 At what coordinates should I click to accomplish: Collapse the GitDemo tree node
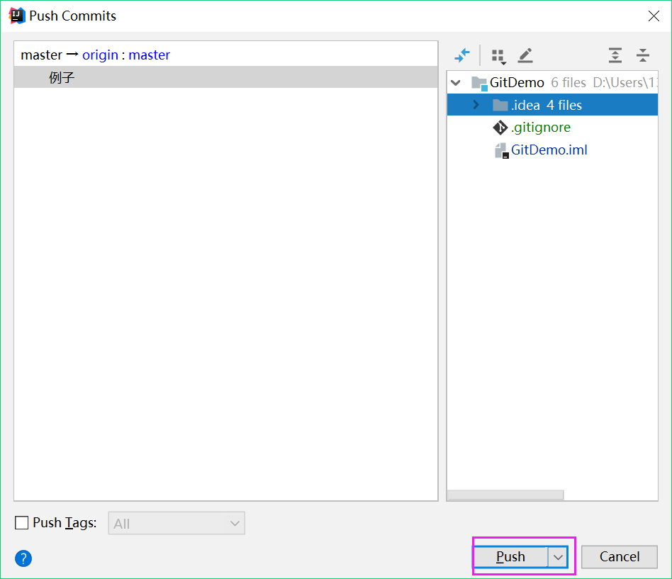(455, 82)
